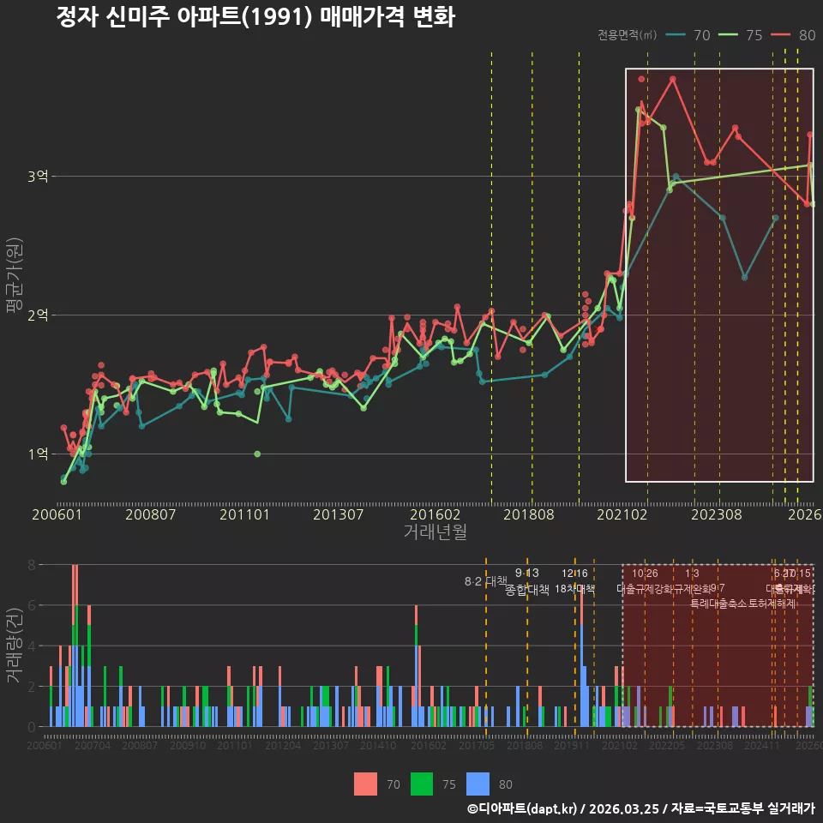Click the 201101 label on price chart axis

click(244, 514)
